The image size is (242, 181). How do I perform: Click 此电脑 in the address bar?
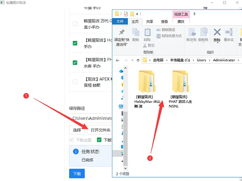coord(158,60)
